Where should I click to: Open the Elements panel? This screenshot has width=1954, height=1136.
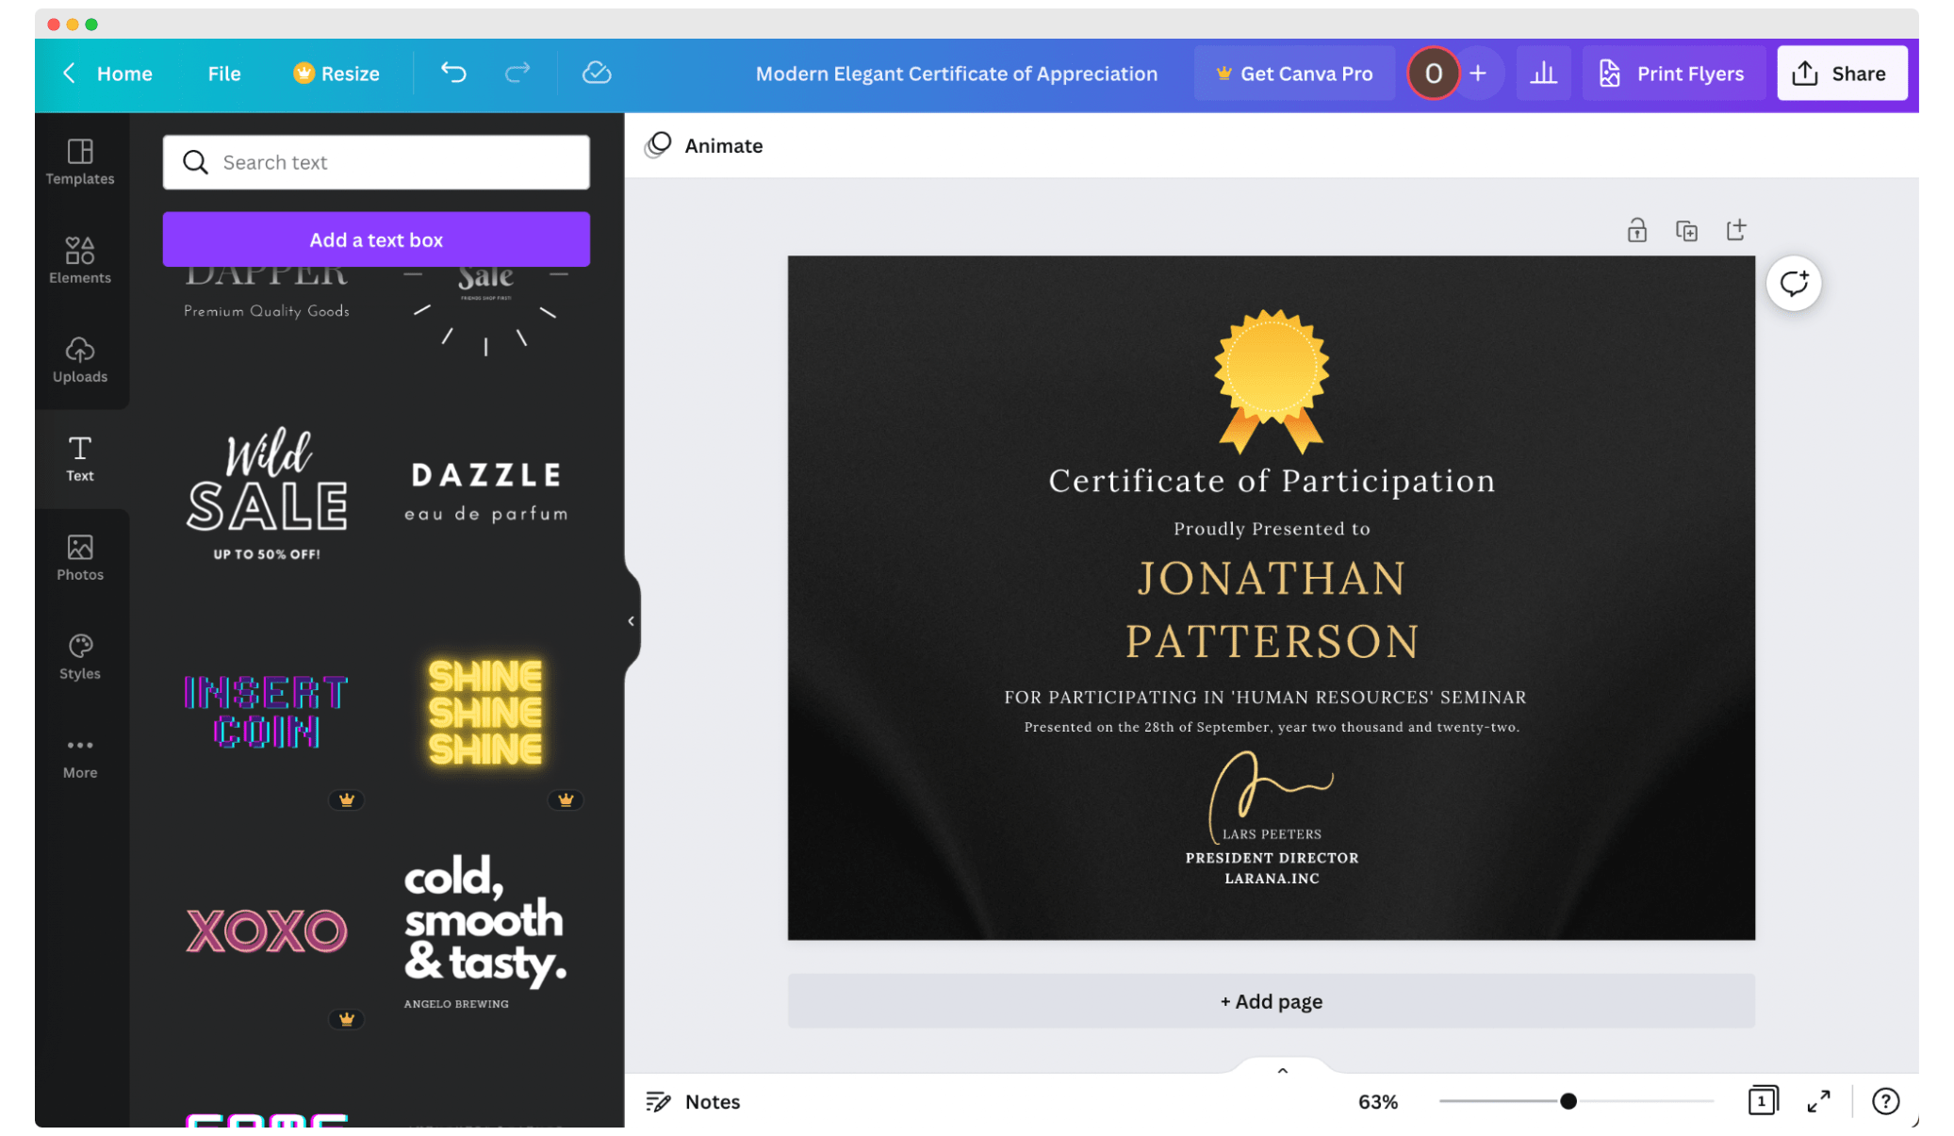80,260
